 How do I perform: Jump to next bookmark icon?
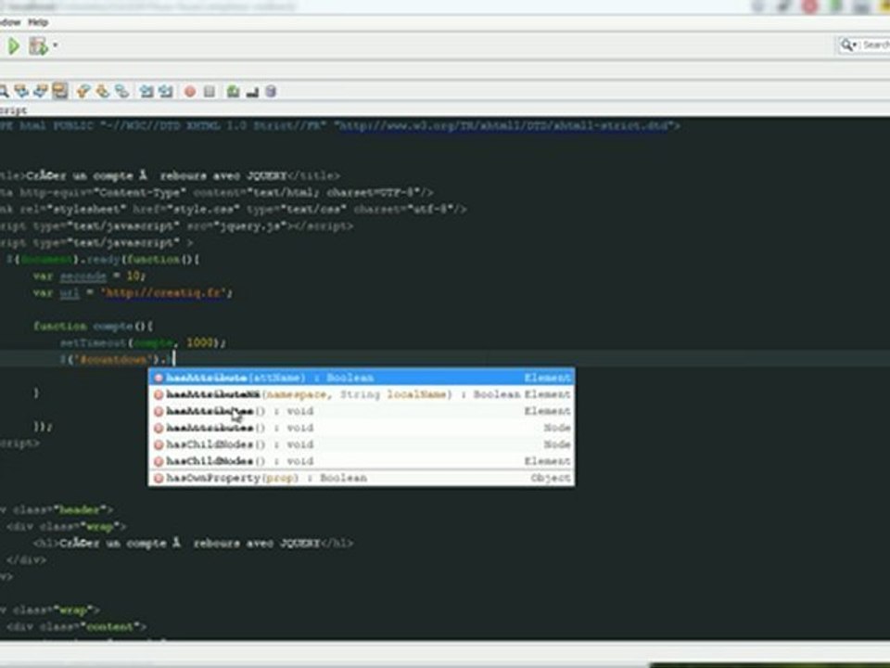pos(103,91)
